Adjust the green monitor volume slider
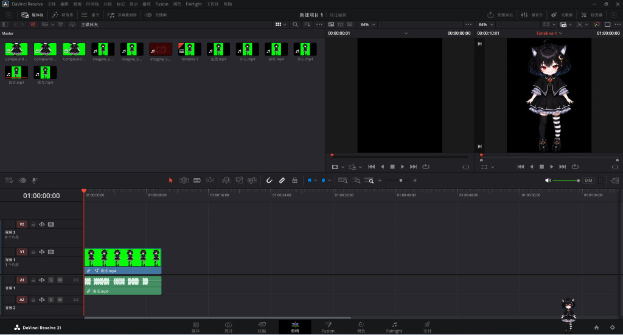This screenshot has width=623, height=335. 566,181
